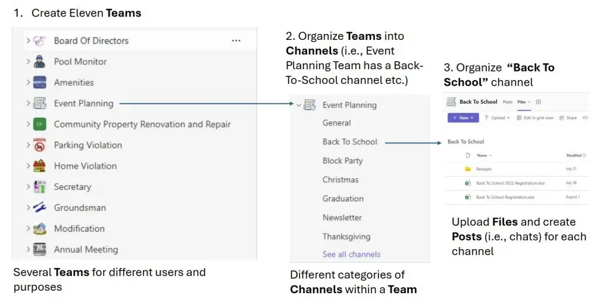Expand the Modification team chevron

tap(28, 228)
